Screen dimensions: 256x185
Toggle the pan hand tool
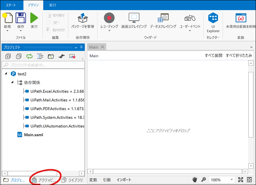(x=195, y=180)
